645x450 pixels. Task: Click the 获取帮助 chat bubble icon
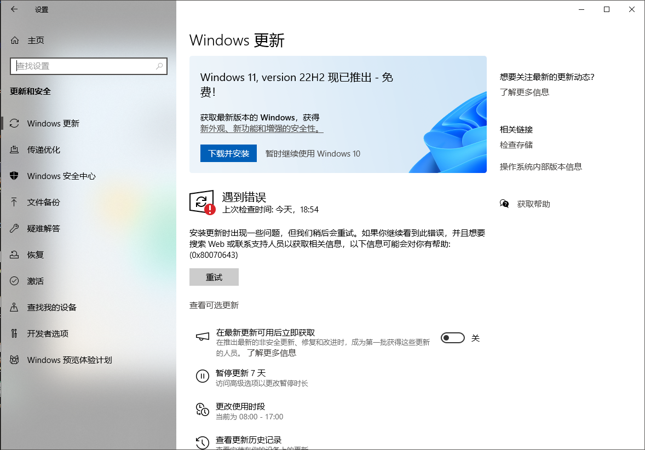(504, 204)
